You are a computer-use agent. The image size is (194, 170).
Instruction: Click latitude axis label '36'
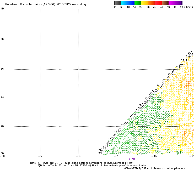[2, 69]
